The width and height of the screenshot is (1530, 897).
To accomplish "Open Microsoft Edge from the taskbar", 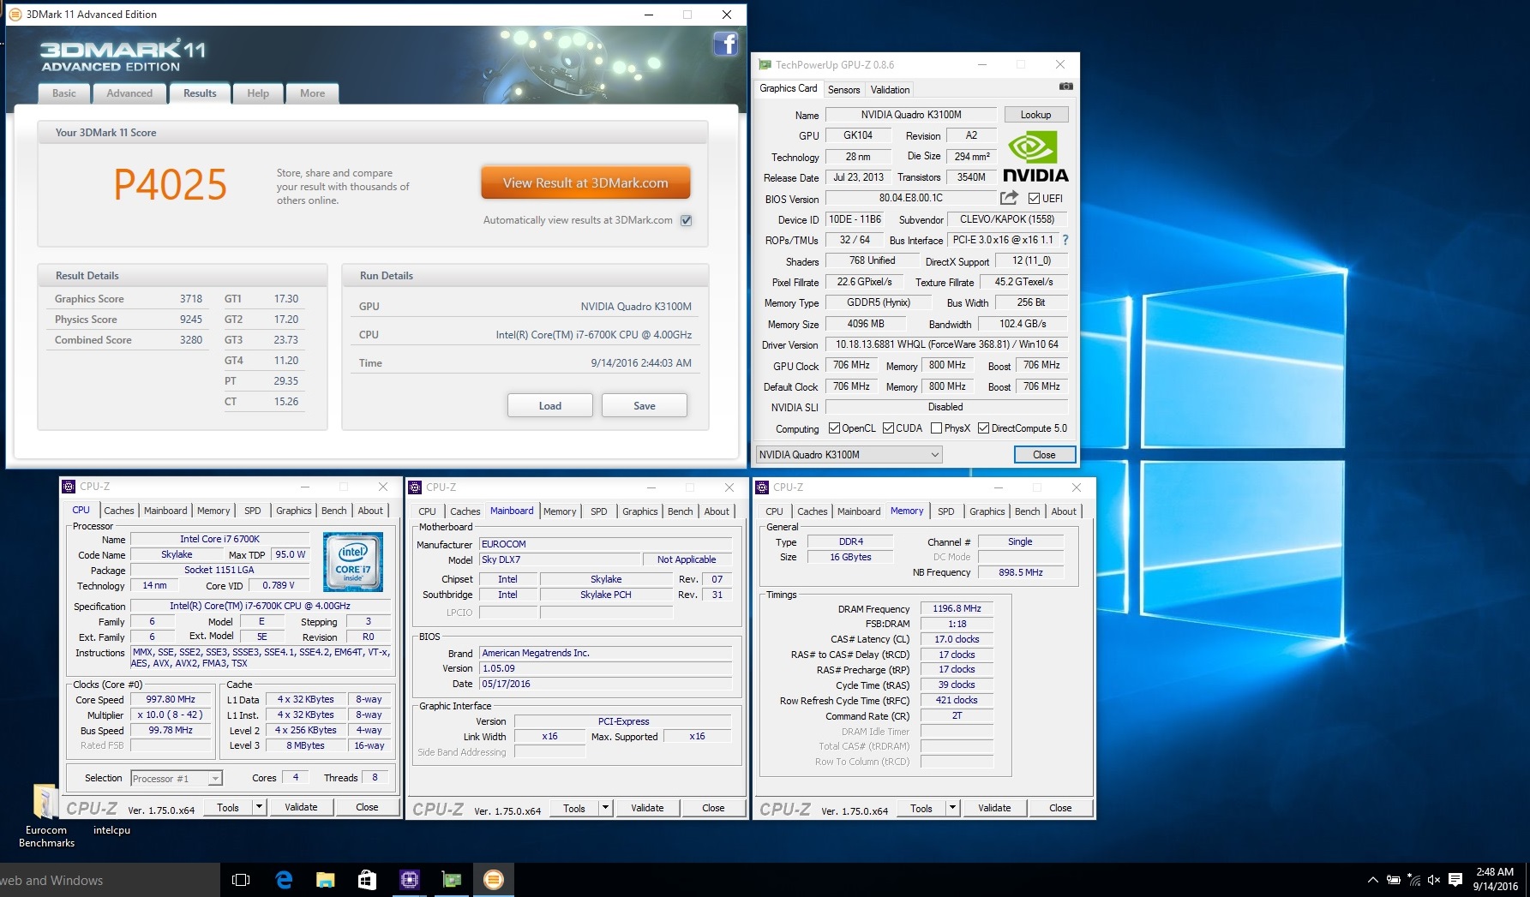I will coord(284,880).
